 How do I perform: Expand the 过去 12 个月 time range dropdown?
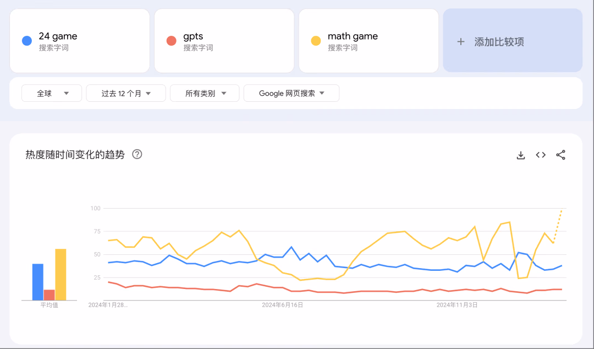click(x=126, y=94)
